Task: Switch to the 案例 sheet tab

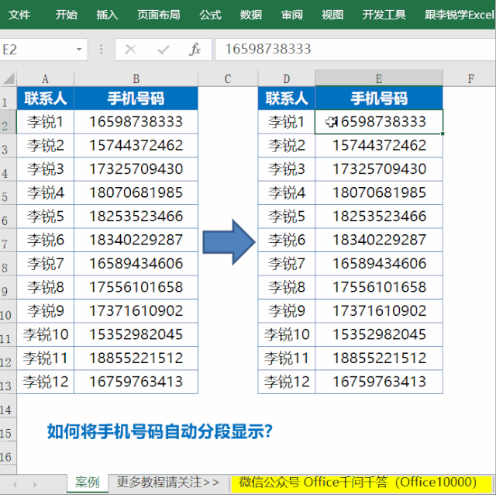Action: [87, 483]
